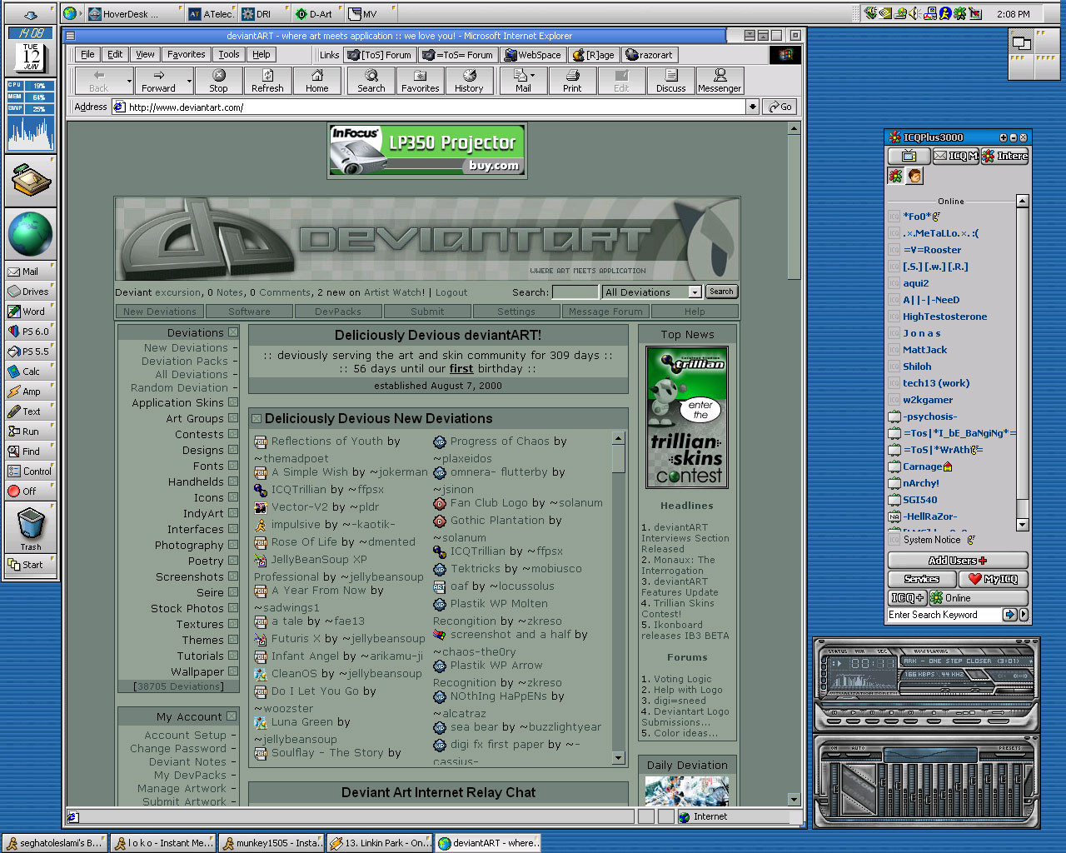
Task: Click the Trillian skins contest banner
Action: click(687, 417)
